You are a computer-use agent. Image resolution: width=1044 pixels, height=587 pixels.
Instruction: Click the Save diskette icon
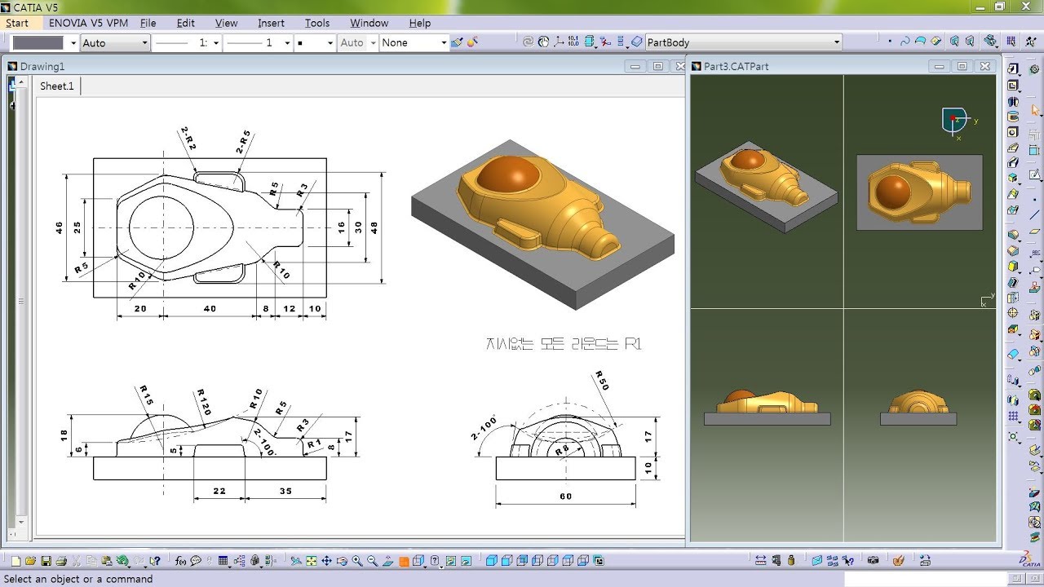click(x=46, y=561)
